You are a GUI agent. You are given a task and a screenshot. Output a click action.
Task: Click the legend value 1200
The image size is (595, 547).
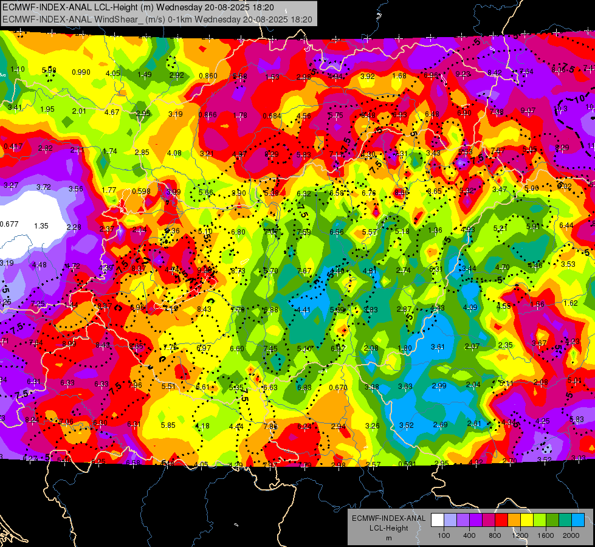(520, 535)
